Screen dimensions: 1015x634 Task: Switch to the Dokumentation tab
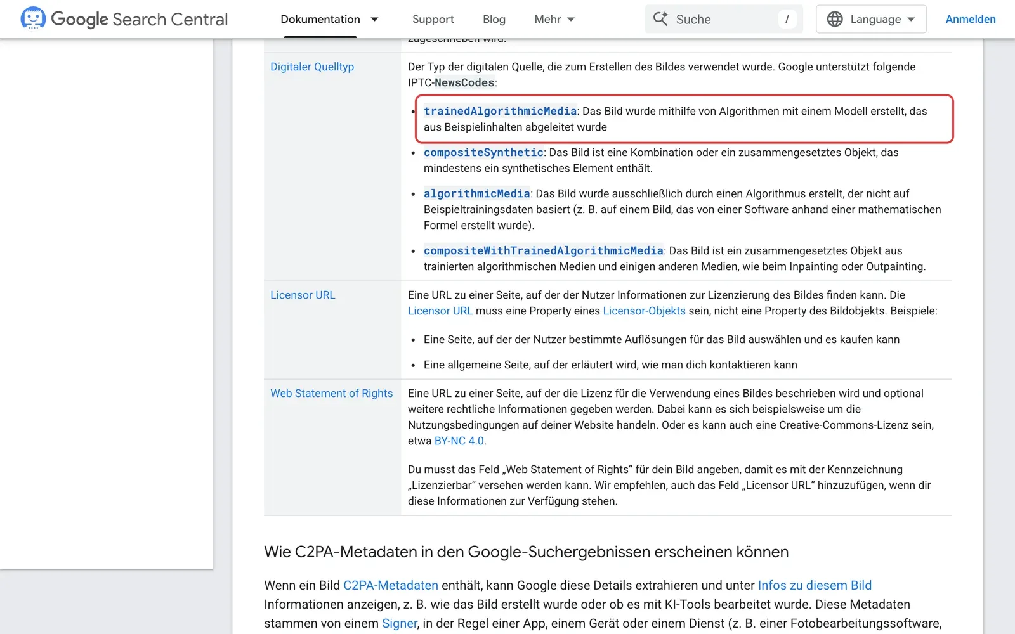tap(320, 19)
